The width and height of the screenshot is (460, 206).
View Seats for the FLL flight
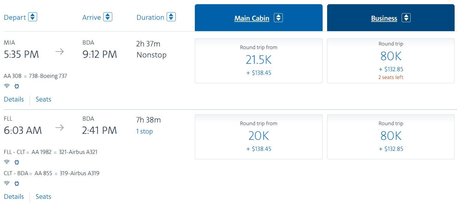tap(43, 197)
